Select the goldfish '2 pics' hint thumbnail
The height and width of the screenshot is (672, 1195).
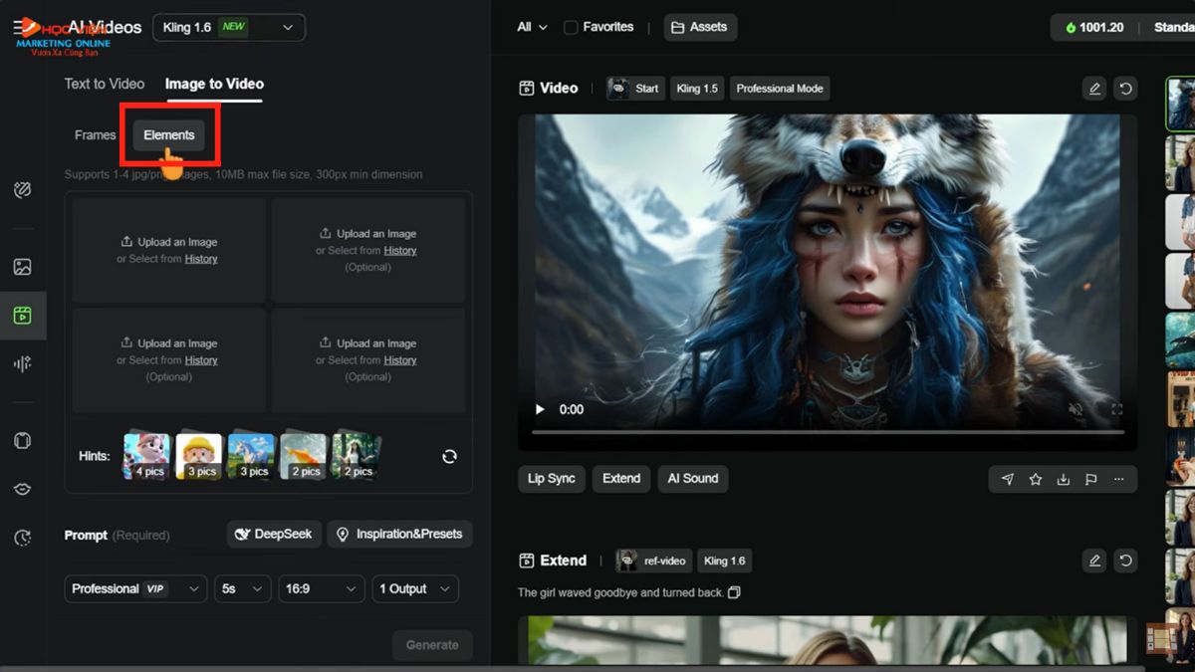[x=304, y=456]
